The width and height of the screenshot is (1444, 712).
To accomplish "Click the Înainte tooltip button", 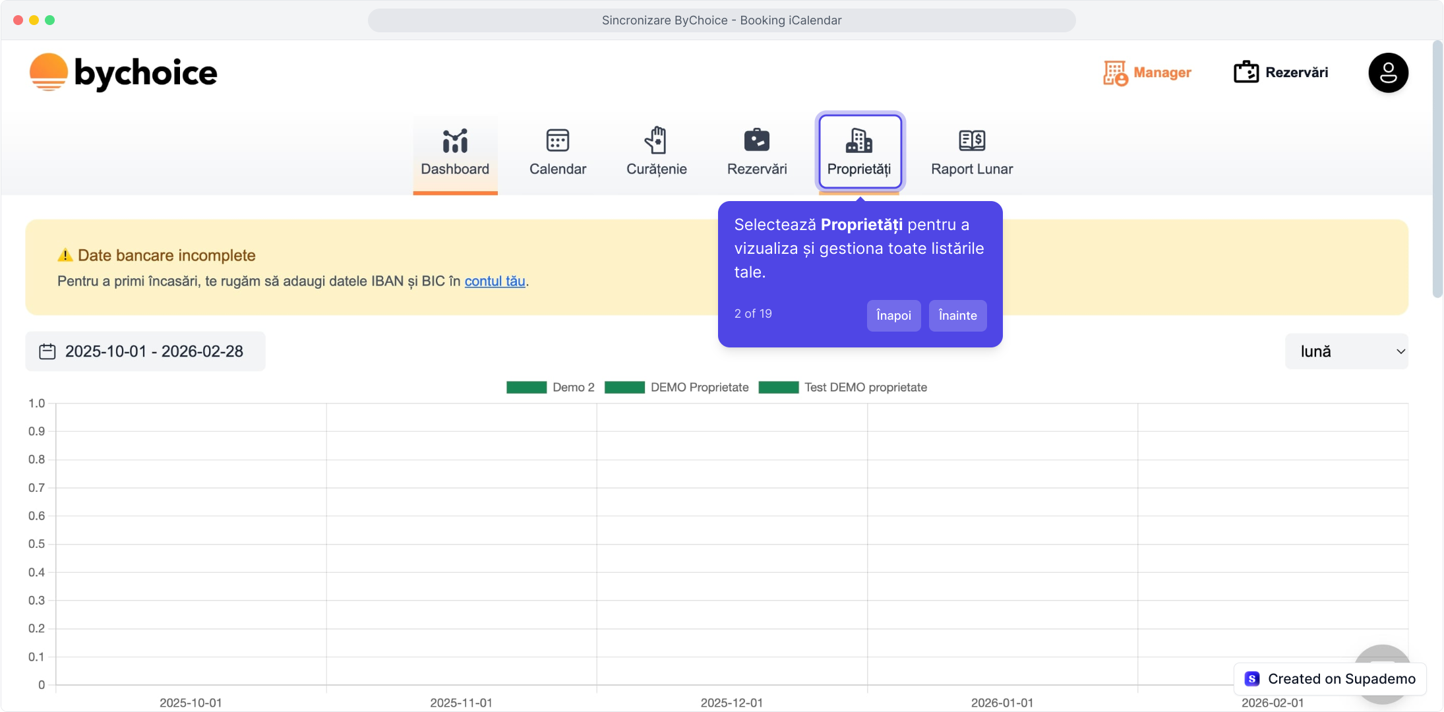I will tap(957, 315).
